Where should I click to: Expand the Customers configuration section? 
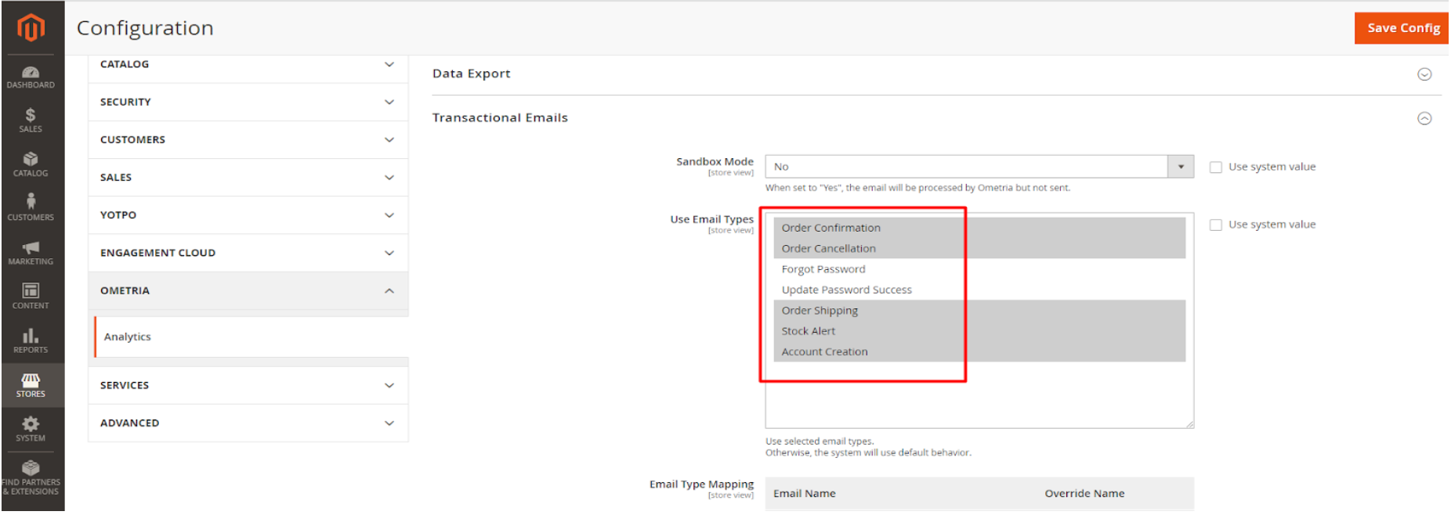[248, 139]
